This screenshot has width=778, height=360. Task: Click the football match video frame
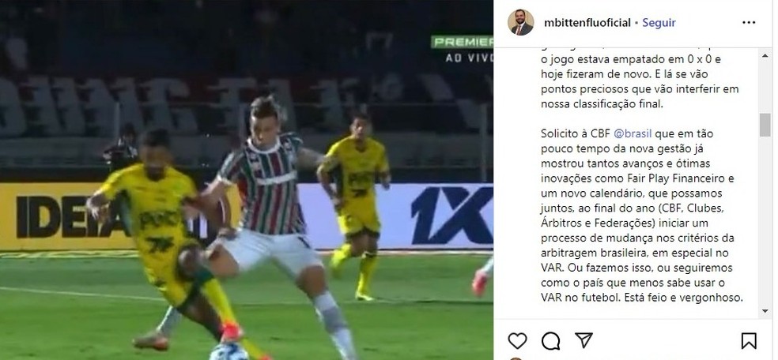click(x=247, y=180)
